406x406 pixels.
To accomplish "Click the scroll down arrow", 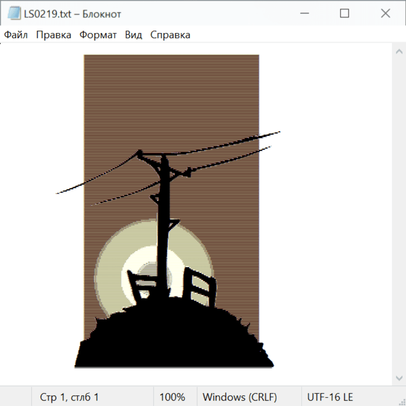I will pyautogui.click(x=399, y=378).
